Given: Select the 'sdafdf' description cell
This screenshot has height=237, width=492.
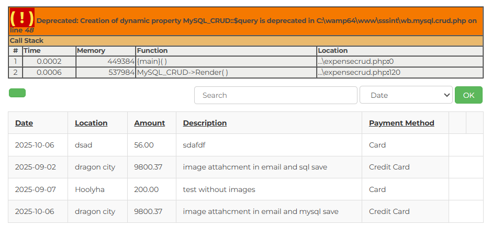Looking at the screenshot, I should point(194,145).
